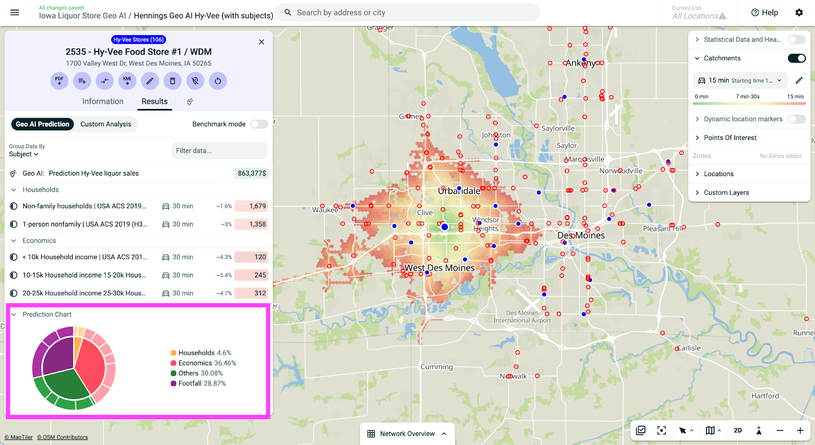815x445 pixels.
Task: Turn off the Catchments toggle
Action: (x=797, y=59)
